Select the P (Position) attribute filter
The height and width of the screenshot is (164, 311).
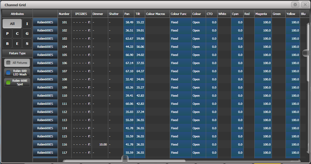7,33
